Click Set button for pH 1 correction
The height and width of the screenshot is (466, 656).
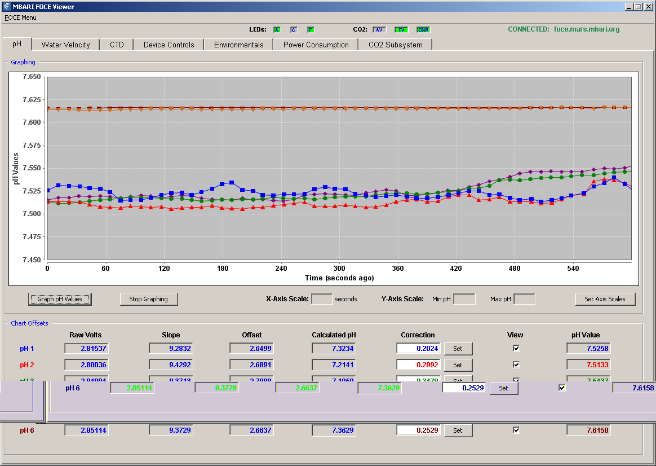coord(458,348)
